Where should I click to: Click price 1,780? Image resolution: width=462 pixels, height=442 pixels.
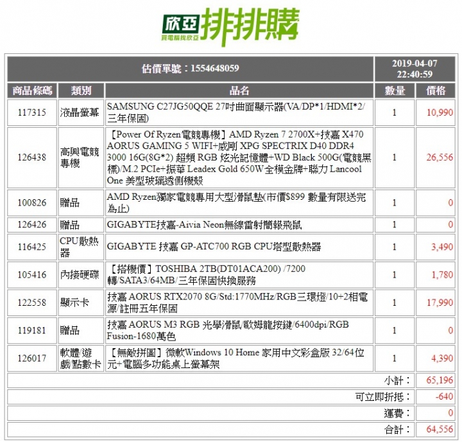tap(442, 275)
